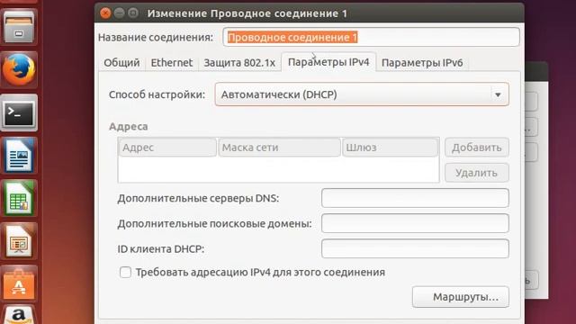Open the Amazon launcher icon

[19, 315]
